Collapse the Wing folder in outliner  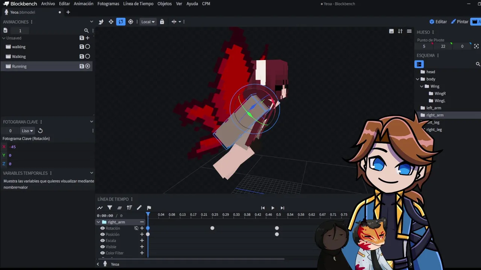point(422,86)
